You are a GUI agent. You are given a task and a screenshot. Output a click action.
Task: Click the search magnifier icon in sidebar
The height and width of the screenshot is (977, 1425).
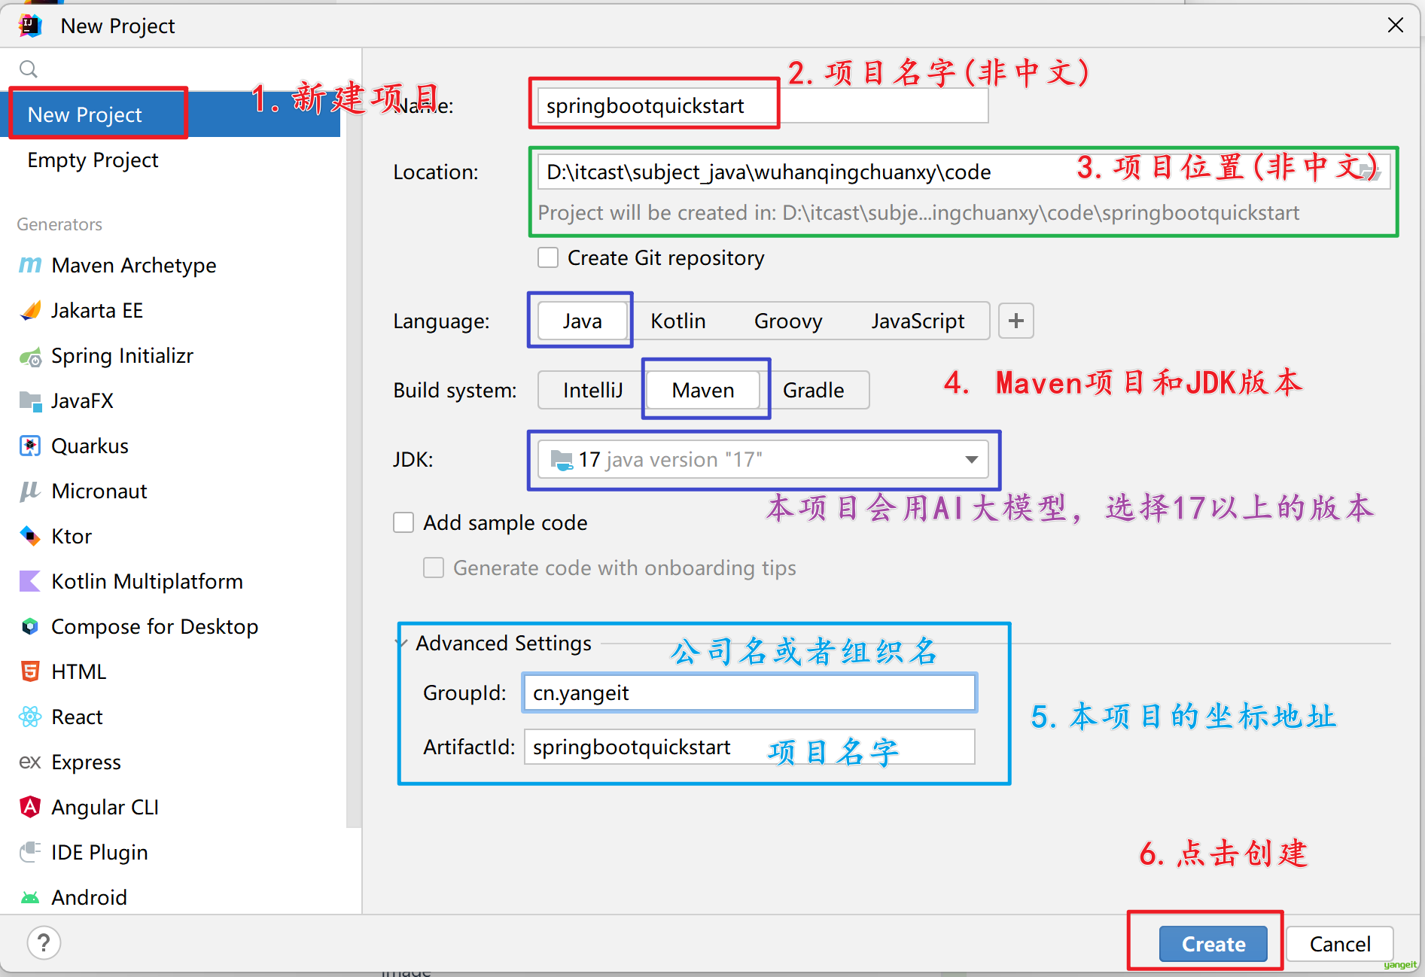[29, 69]
